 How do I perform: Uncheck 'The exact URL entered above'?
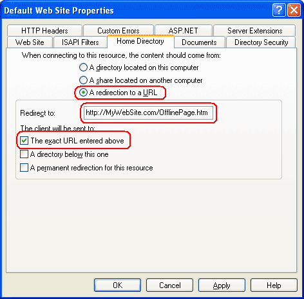pyautogui.click(x=24, y=141)
